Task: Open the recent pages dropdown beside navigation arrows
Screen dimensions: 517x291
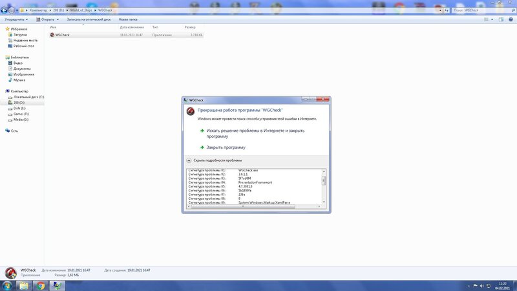Action: 17,10
